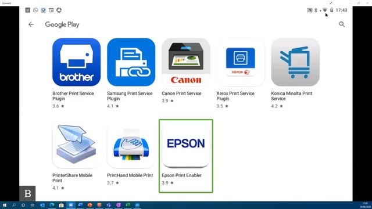Open Xerox Print Service Plugin title
Screen dimensions: 372x209
(x=235, y=96)
